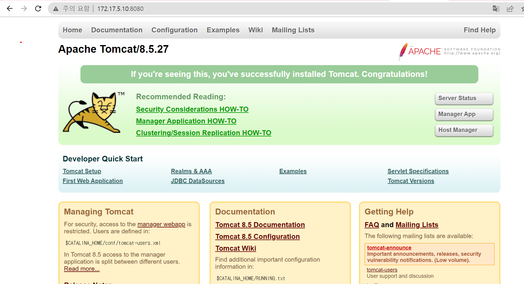Open Documentation in the top nav
The height and width of the screenshot is (284, 524).
point(117,30)
